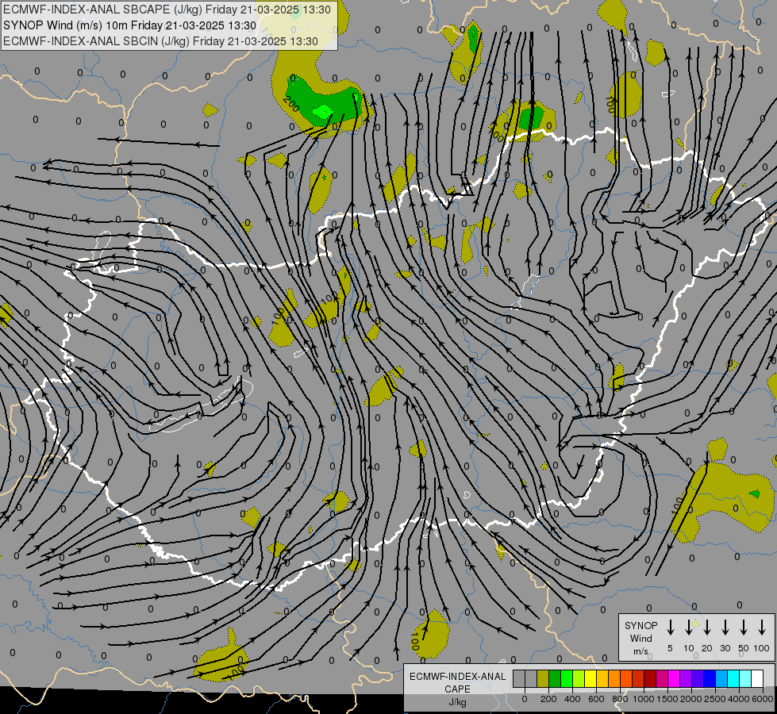This screenshot has height=714, width=777.
Task: Click the 20 m/s wind arrow in the legend
Action: [x=706, y=627]
